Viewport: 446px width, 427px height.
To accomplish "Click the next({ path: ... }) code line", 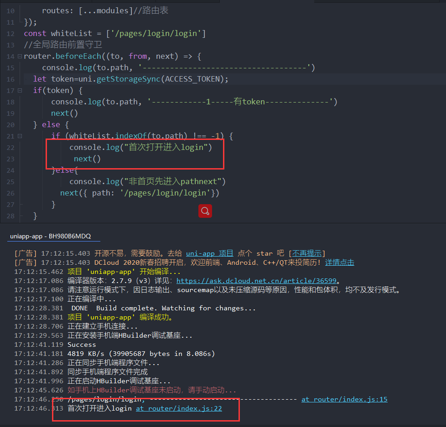I will [140, 193].
